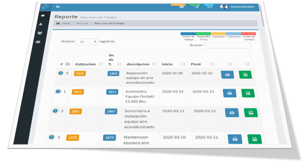Open the users group icon in sidebar
The height and width of the screenshot is (163, 305).
40,33
